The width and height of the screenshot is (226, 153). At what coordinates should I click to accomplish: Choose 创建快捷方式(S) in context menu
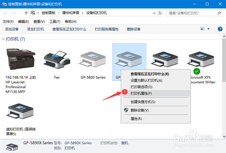[156, 102]
